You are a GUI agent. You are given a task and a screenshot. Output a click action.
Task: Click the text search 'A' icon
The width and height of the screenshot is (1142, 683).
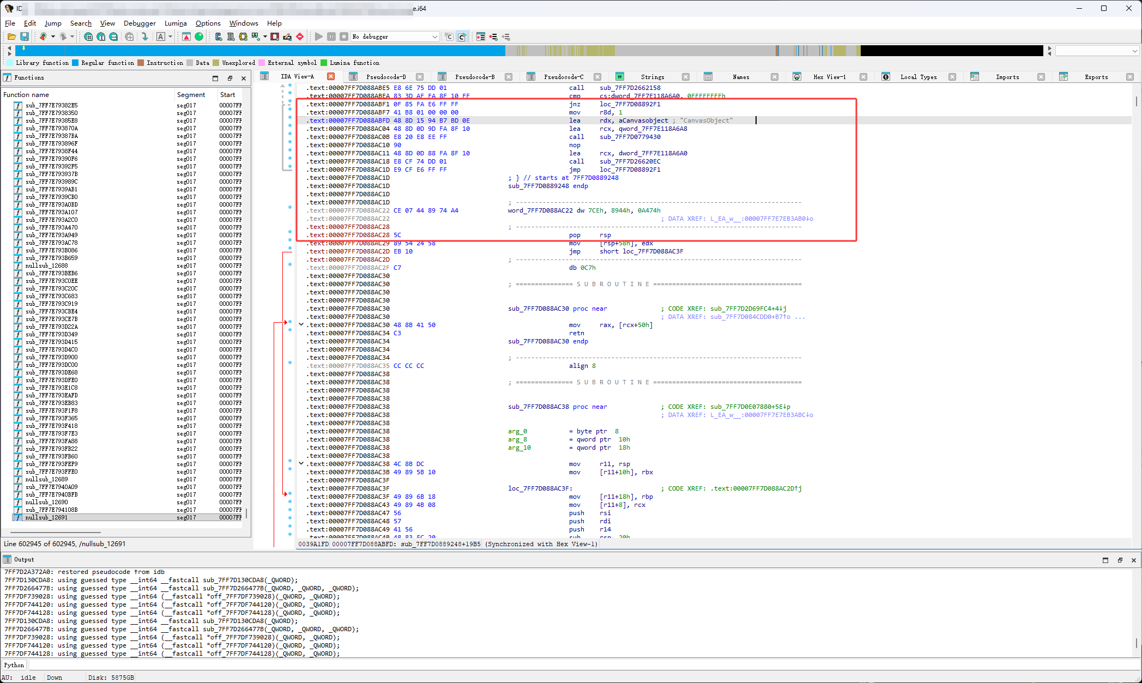pyautogui.click(x=161, y=37)
